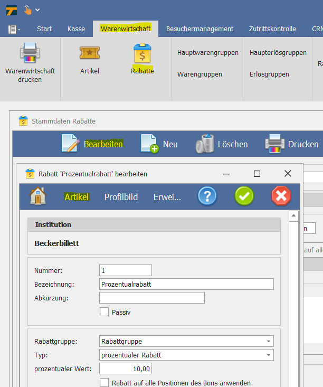Click the Institution section header
This screenshot has height=387, width=323.
click(154, 224)
